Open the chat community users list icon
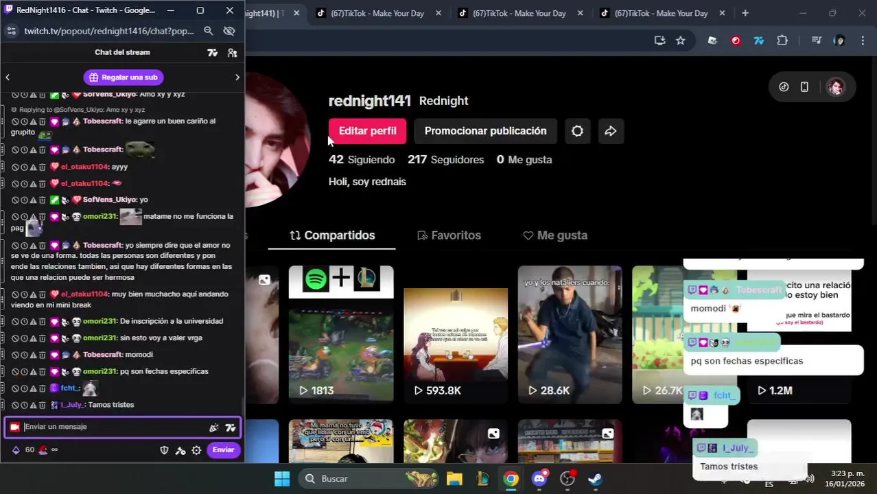This screenshot has height=494, width=877. 232,53
